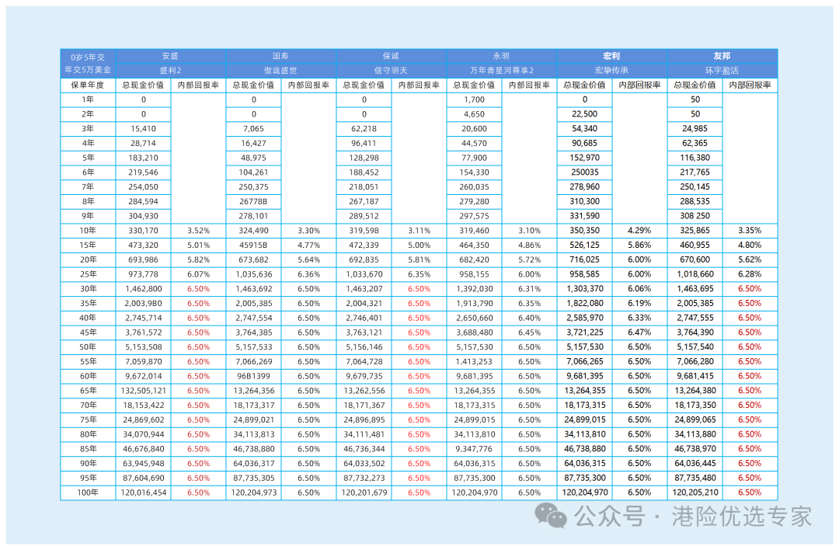Click the return rate '4.86%'

click(529, 245)
